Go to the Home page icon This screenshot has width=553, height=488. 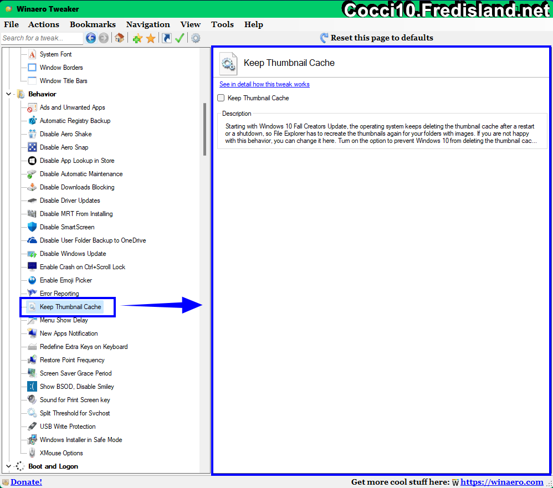coord(119,38)
